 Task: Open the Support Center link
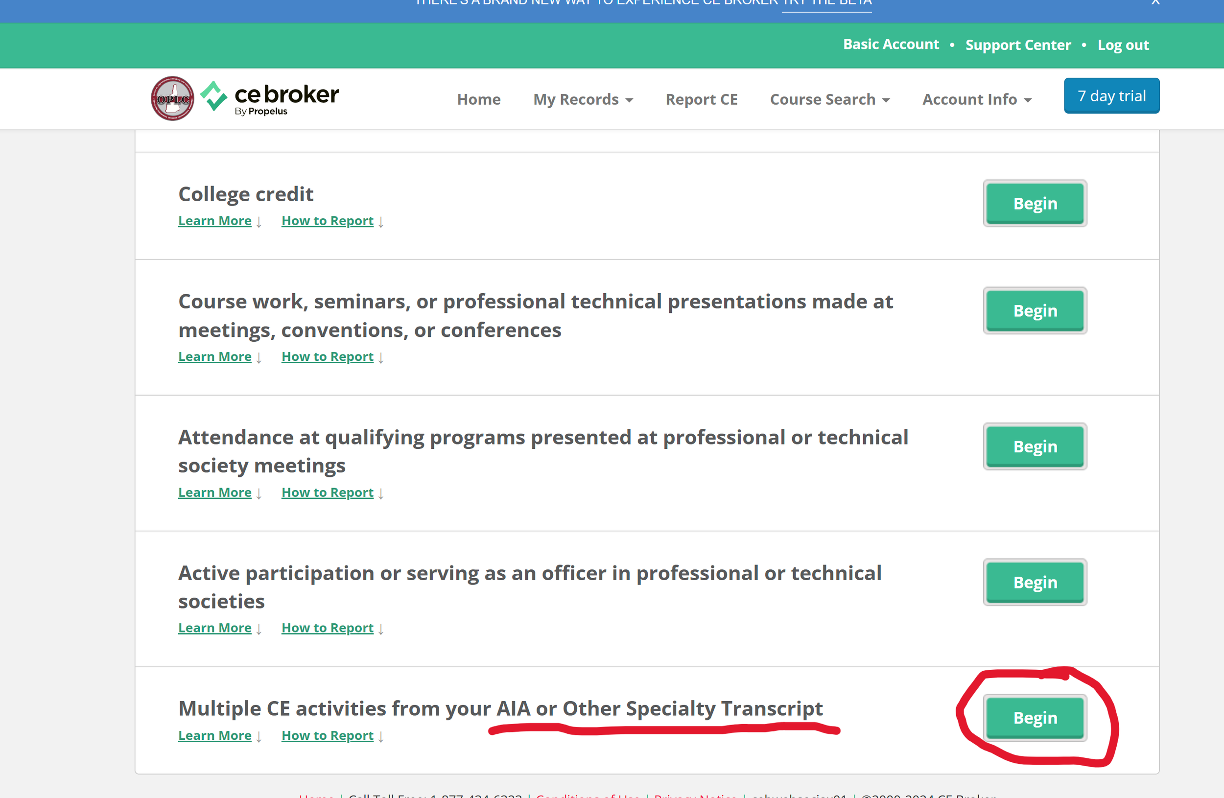pyautogui.click(x=1017, y=45)
